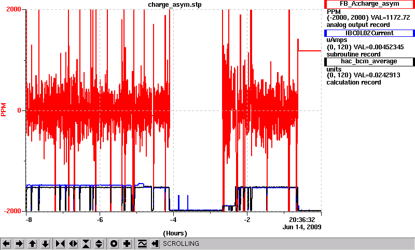Pan the plot down with the down arrow
Viewport: 415px width, 250px height.
click(45, 244)
